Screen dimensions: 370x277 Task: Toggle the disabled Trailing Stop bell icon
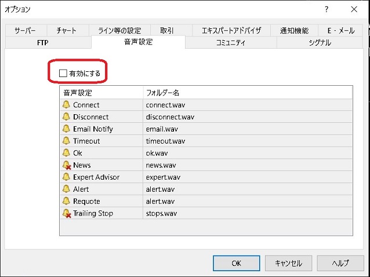[66, 213]
